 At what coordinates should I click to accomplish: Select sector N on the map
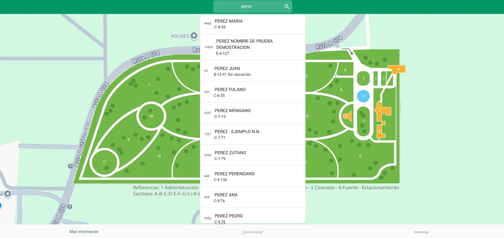(159, 156)
